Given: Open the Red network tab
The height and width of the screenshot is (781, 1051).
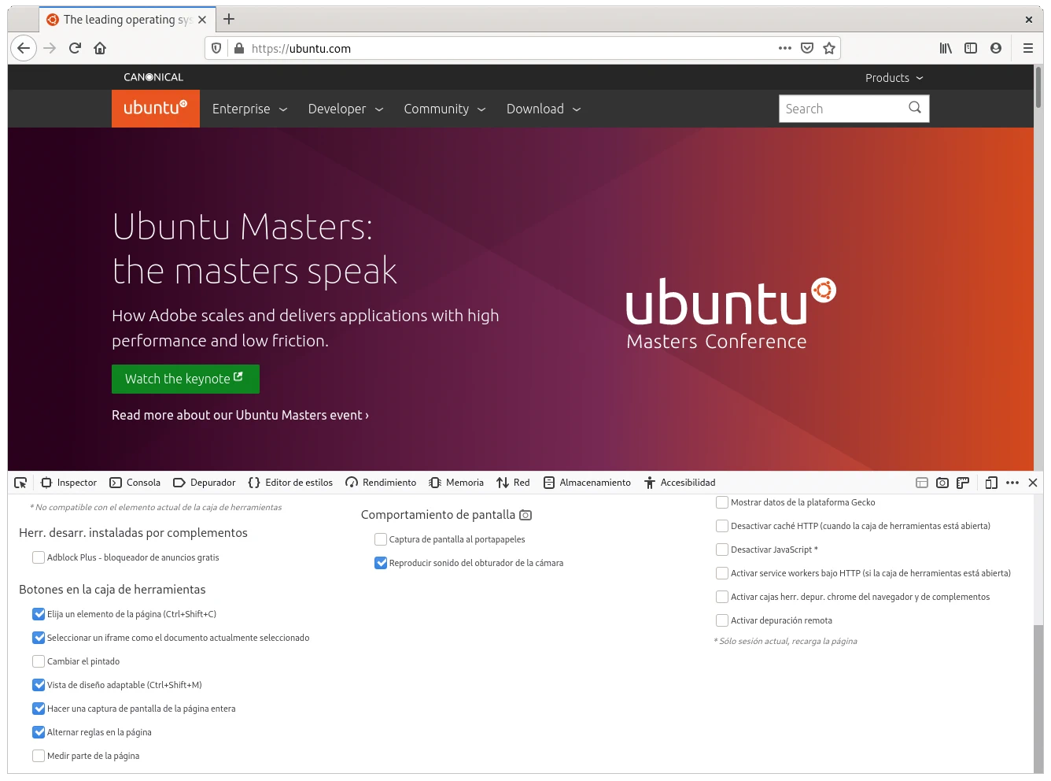Looking at the screenshot, I should click(x=513, y=483).
